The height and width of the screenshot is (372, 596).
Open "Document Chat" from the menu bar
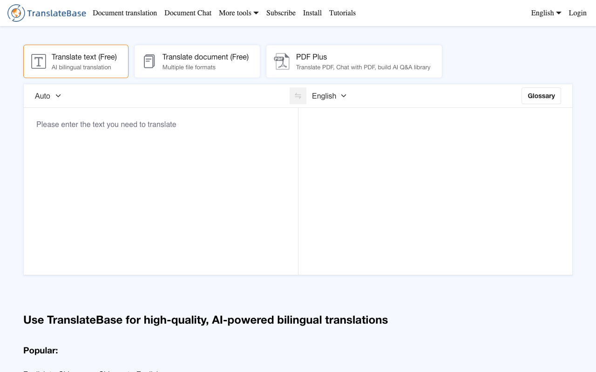click(188, 13)
